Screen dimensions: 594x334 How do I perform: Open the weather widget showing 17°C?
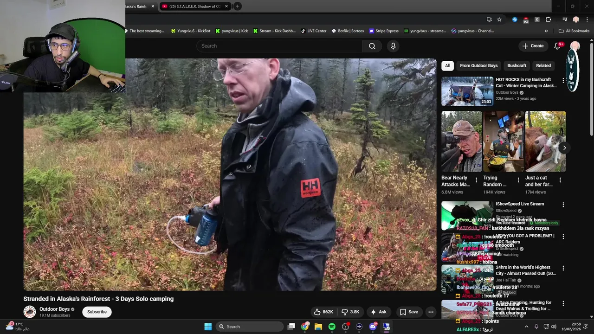(x=17, y=327)
